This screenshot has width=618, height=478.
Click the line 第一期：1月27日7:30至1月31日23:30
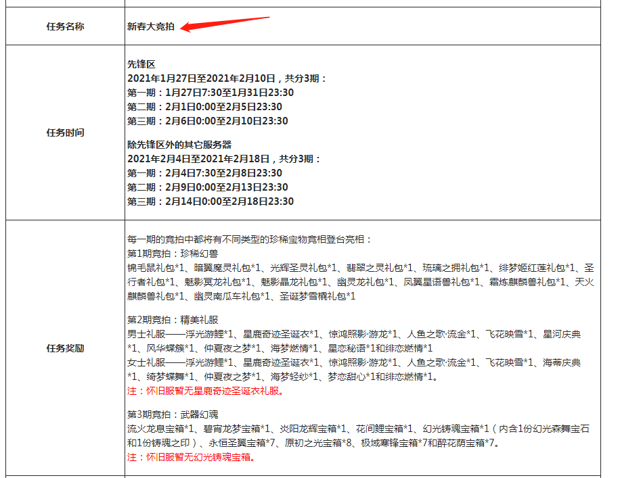point(211,93)
